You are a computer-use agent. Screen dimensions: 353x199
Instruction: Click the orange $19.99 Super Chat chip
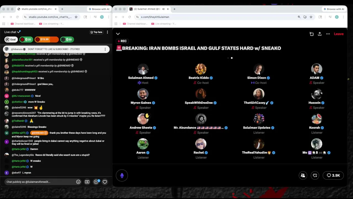point(46,40)
